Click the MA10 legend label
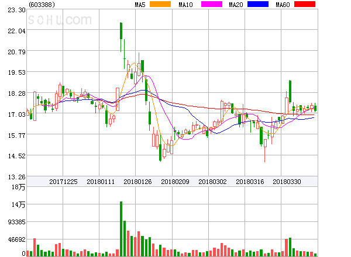This screenshot has width=351, height=257. (185, 5)
